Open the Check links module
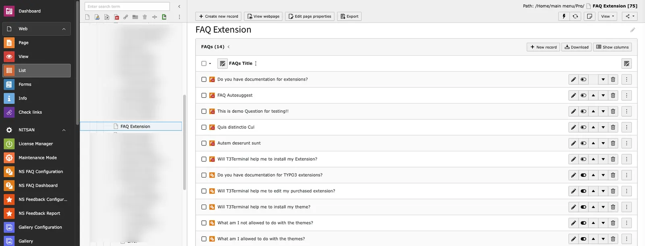The height and width of the screenshot is (246, 645). tap(37, 112)
